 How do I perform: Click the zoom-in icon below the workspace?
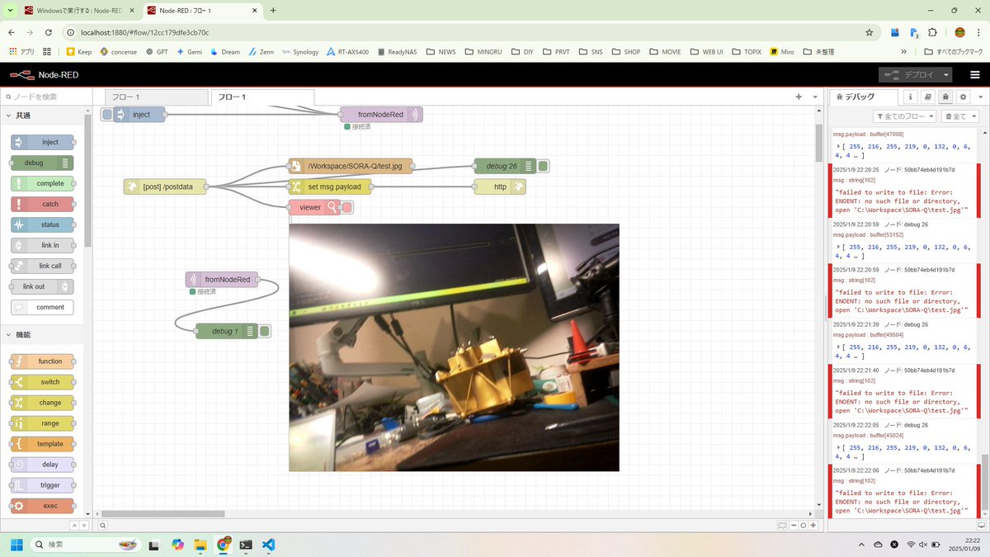coord(813,524)
